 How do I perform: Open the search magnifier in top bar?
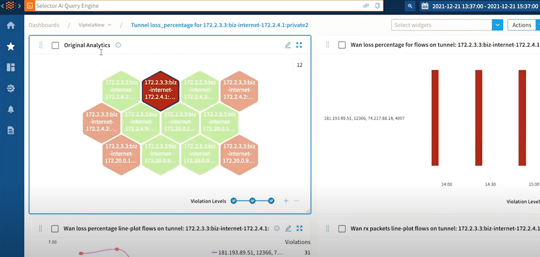tap(410, 6)
